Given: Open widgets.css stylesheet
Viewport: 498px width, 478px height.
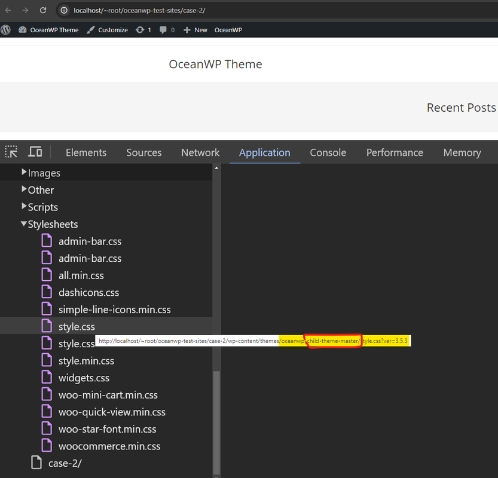Looking at the screenshot, I should click(84, 378).
